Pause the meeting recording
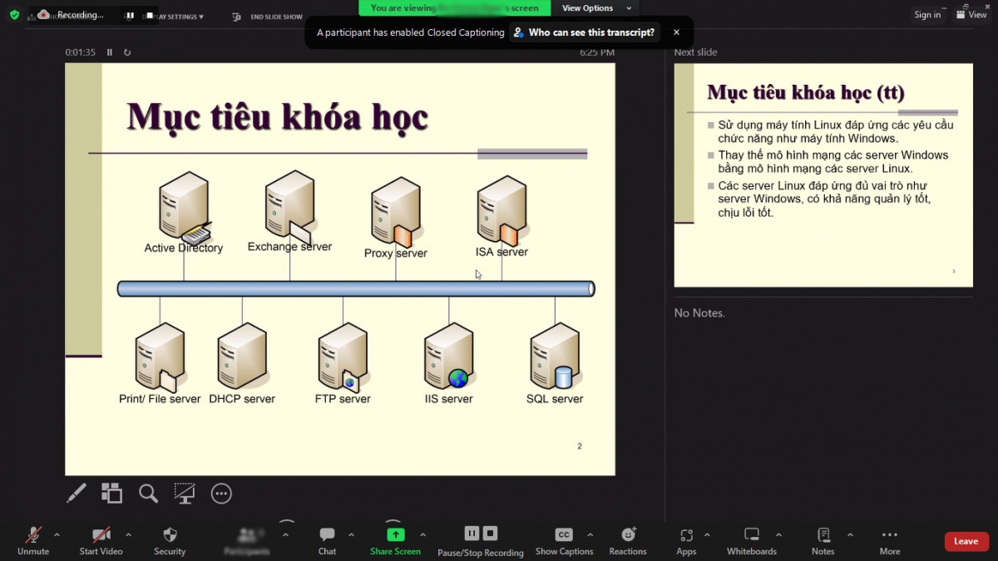Viewport: 998px width, 561px height. [472, 534]
